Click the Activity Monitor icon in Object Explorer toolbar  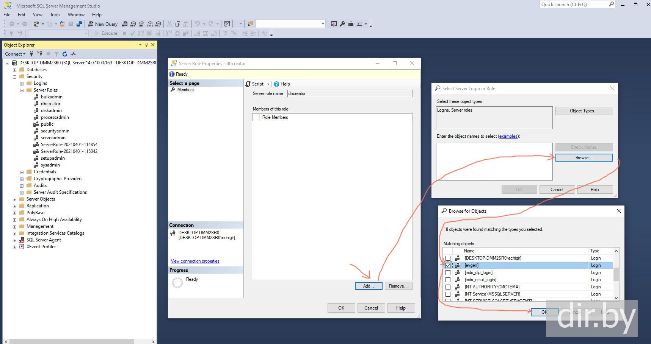[x=73, y=54]
